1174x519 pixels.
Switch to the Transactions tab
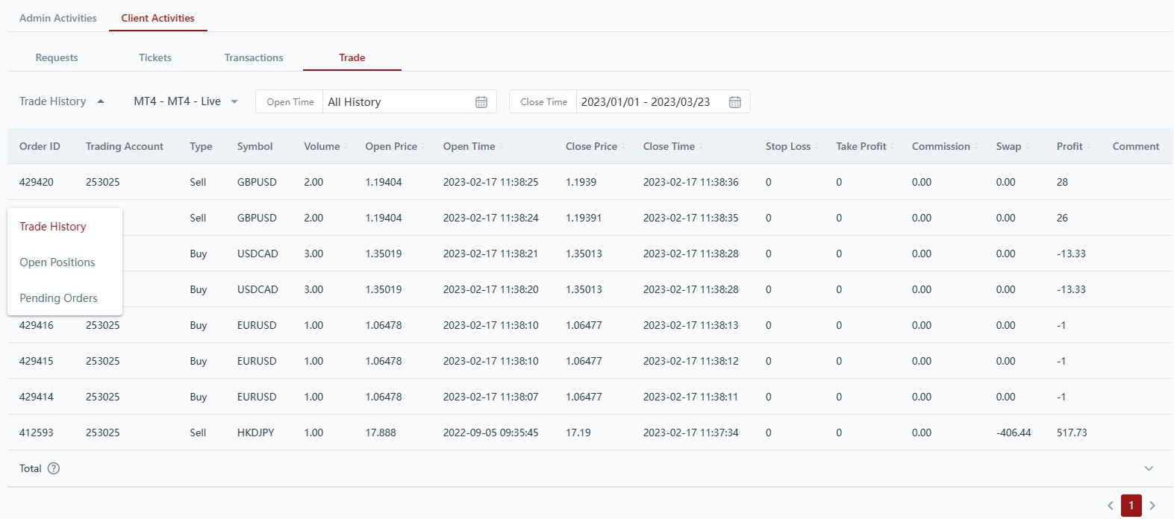coord(254,57)
